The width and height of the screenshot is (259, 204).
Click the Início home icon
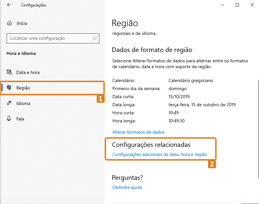pyautogui.click(x=9, y=23)
